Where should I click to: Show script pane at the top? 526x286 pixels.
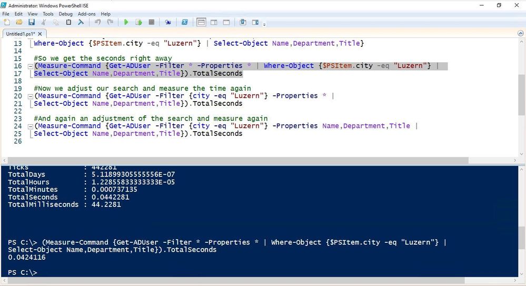pos(201,23)
